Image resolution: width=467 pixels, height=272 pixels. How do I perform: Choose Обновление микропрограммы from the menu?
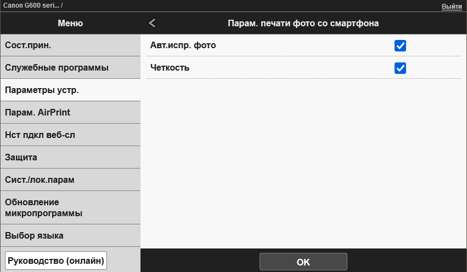pyautogui.click(x=70, y=207)
